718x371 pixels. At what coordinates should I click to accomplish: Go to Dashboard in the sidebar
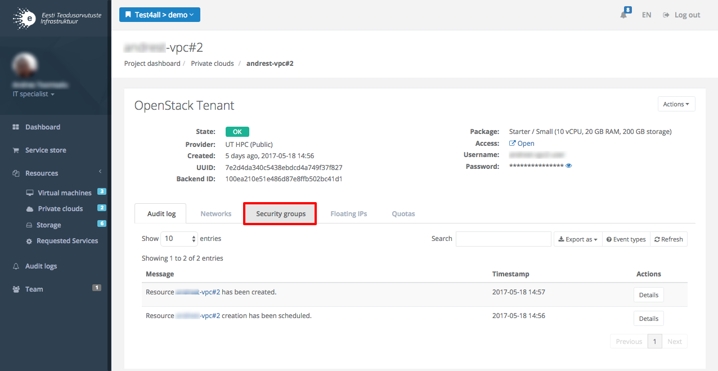click(x=43, y=127)
